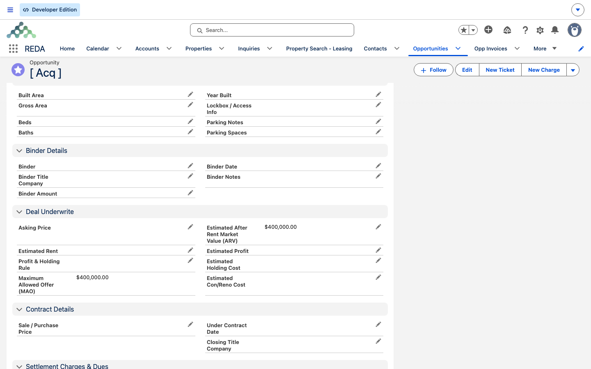
Task: Click the New Charge button
Action: [x=544, y=70]
